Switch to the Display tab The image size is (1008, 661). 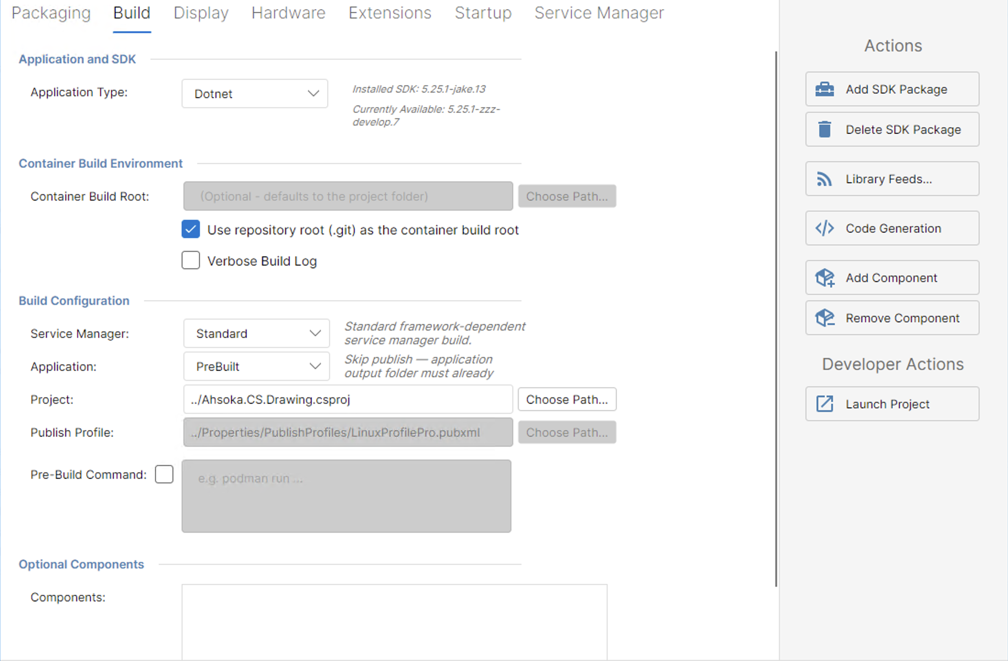click(x=201, y=13)
